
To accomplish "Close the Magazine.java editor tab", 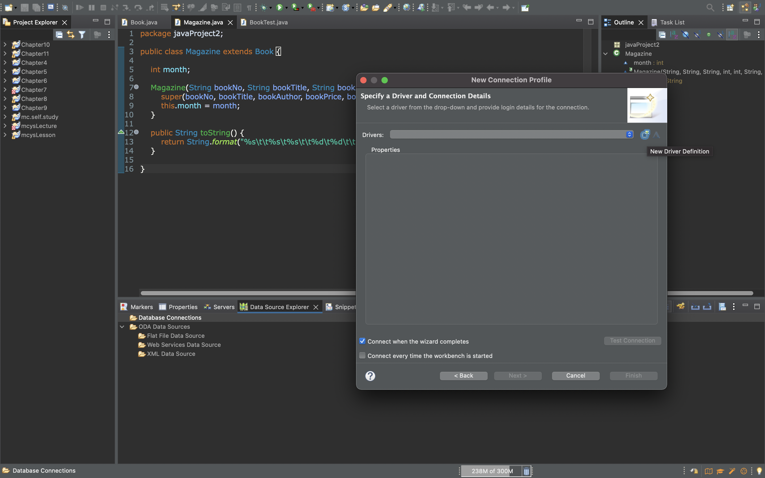I will (231, 23).
